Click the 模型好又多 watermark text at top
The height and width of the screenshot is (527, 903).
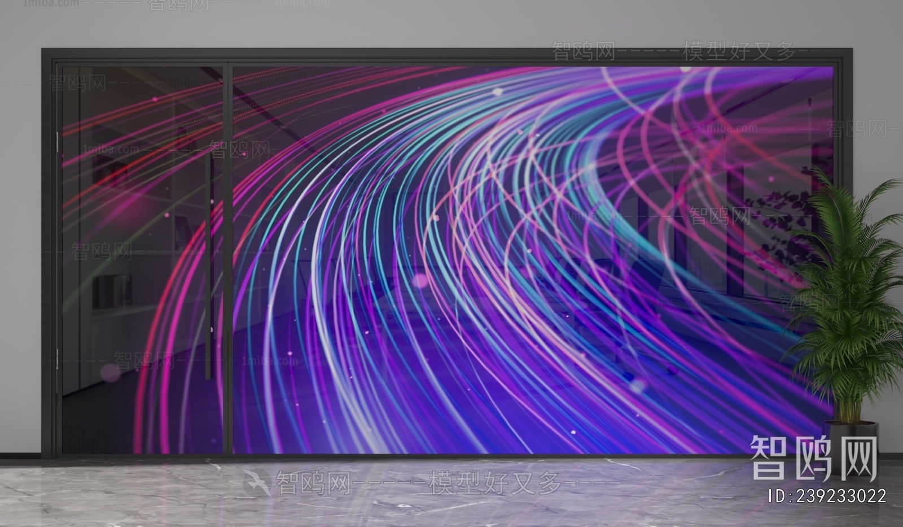[x=739, y=51]
